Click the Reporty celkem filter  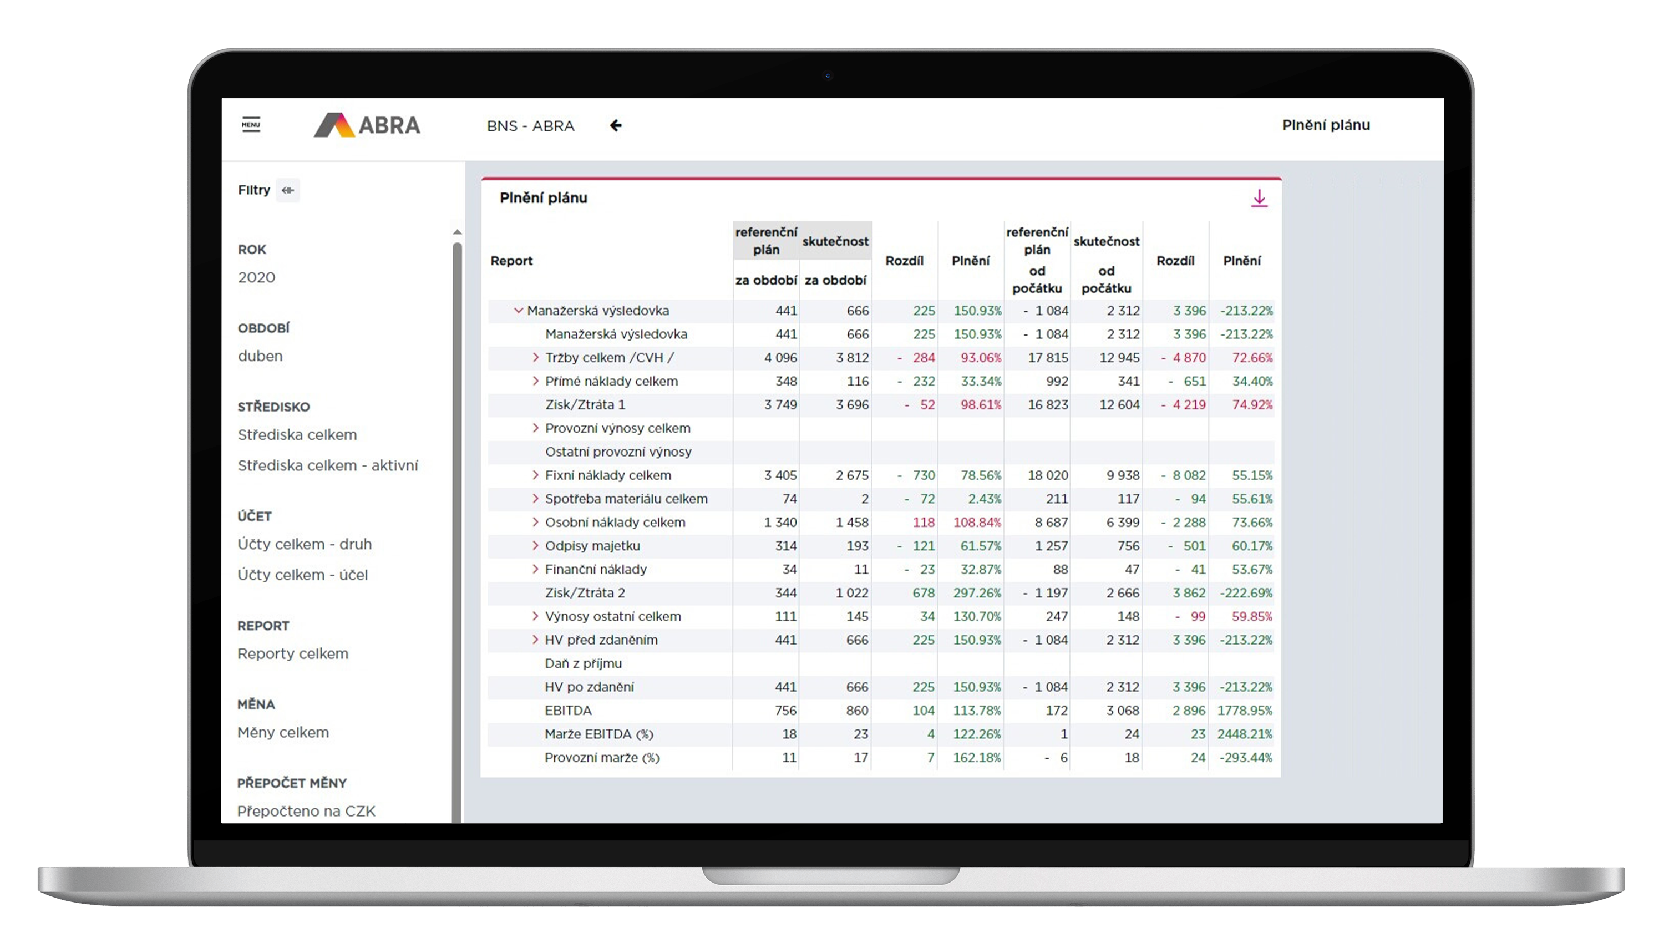click(x=293, y=653)
